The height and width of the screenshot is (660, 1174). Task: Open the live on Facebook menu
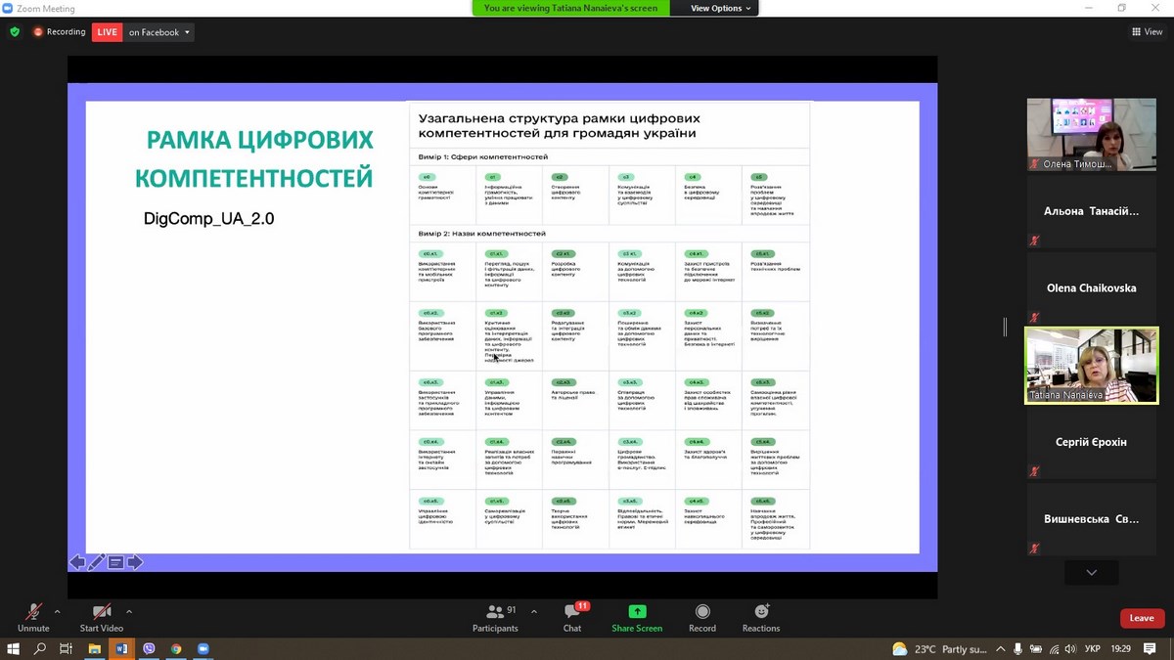coord(159,32)
